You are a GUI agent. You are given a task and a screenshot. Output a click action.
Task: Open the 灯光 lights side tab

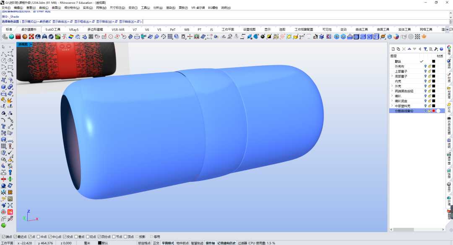click(x=449, y=108)
